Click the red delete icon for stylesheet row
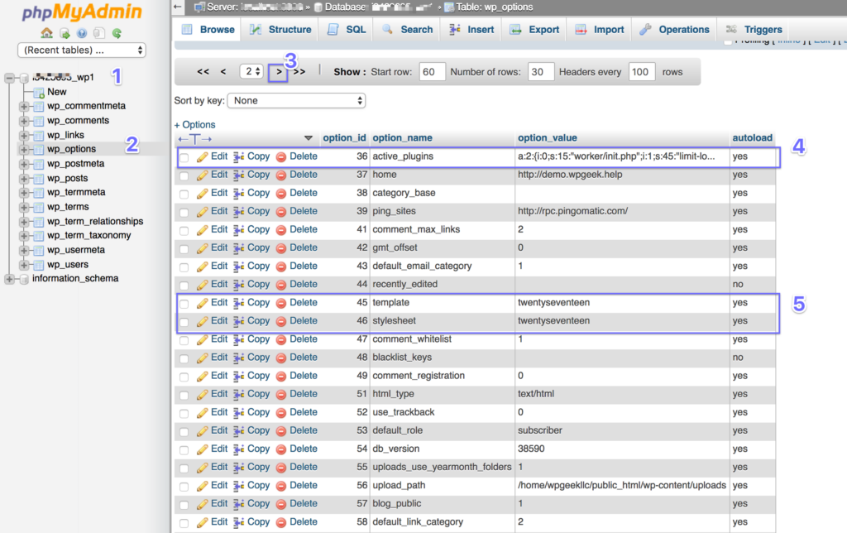The image size is (847, 533). tap(281, 322)
